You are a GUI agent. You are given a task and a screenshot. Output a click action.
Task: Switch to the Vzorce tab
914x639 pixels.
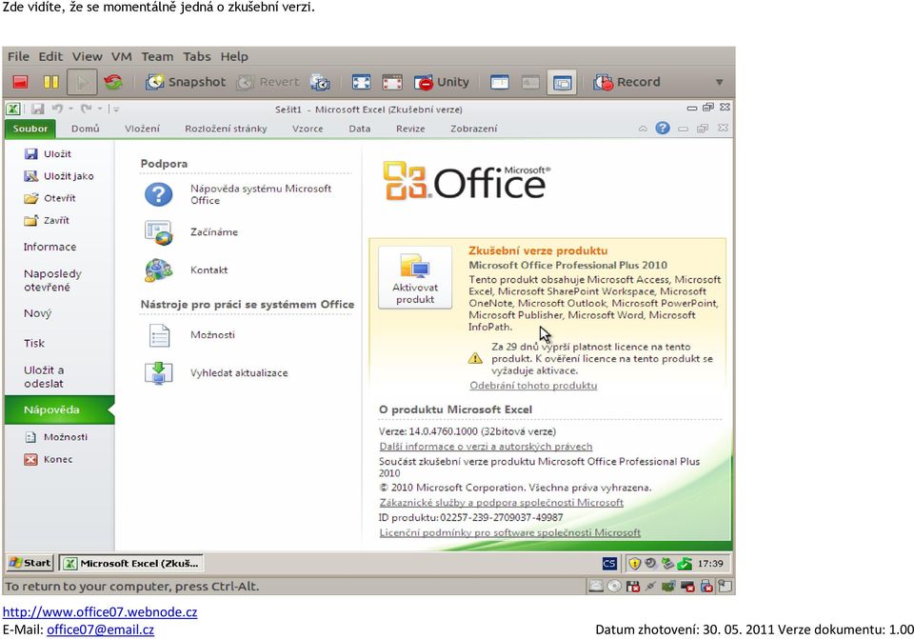coord(308,129)
